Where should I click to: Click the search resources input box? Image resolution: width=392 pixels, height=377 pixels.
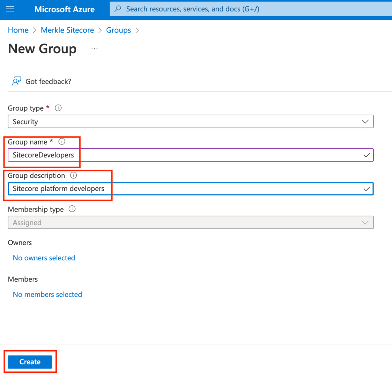click(251, 9)
